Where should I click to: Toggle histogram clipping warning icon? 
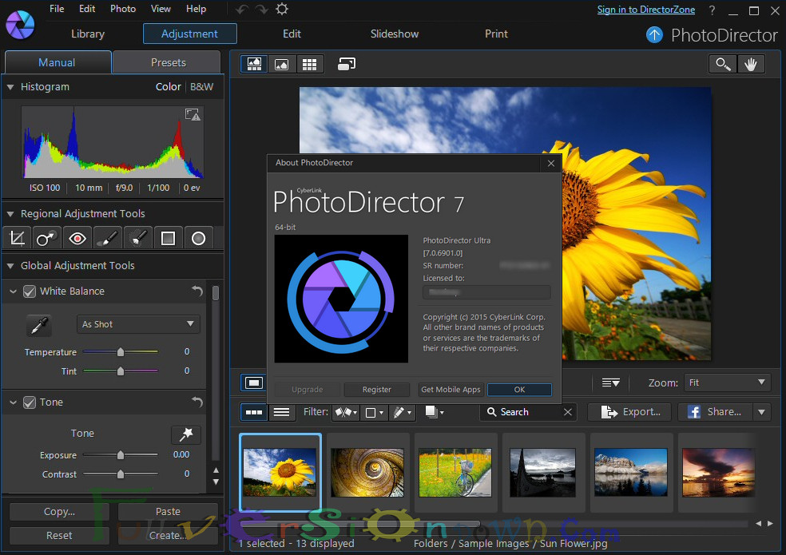coord(193,115)
